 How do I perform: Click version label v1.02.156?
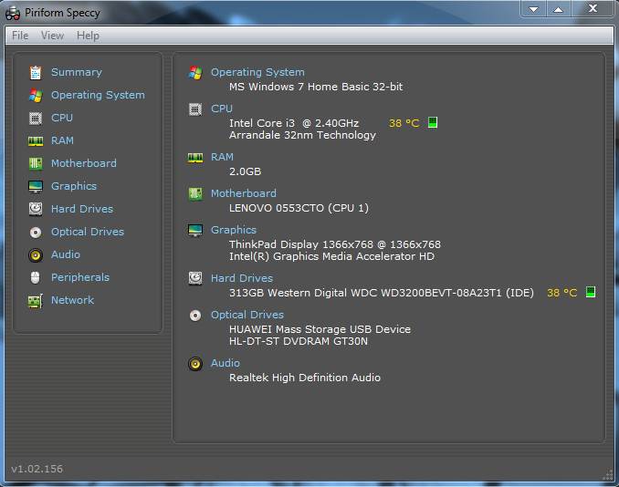coord(37,469)
